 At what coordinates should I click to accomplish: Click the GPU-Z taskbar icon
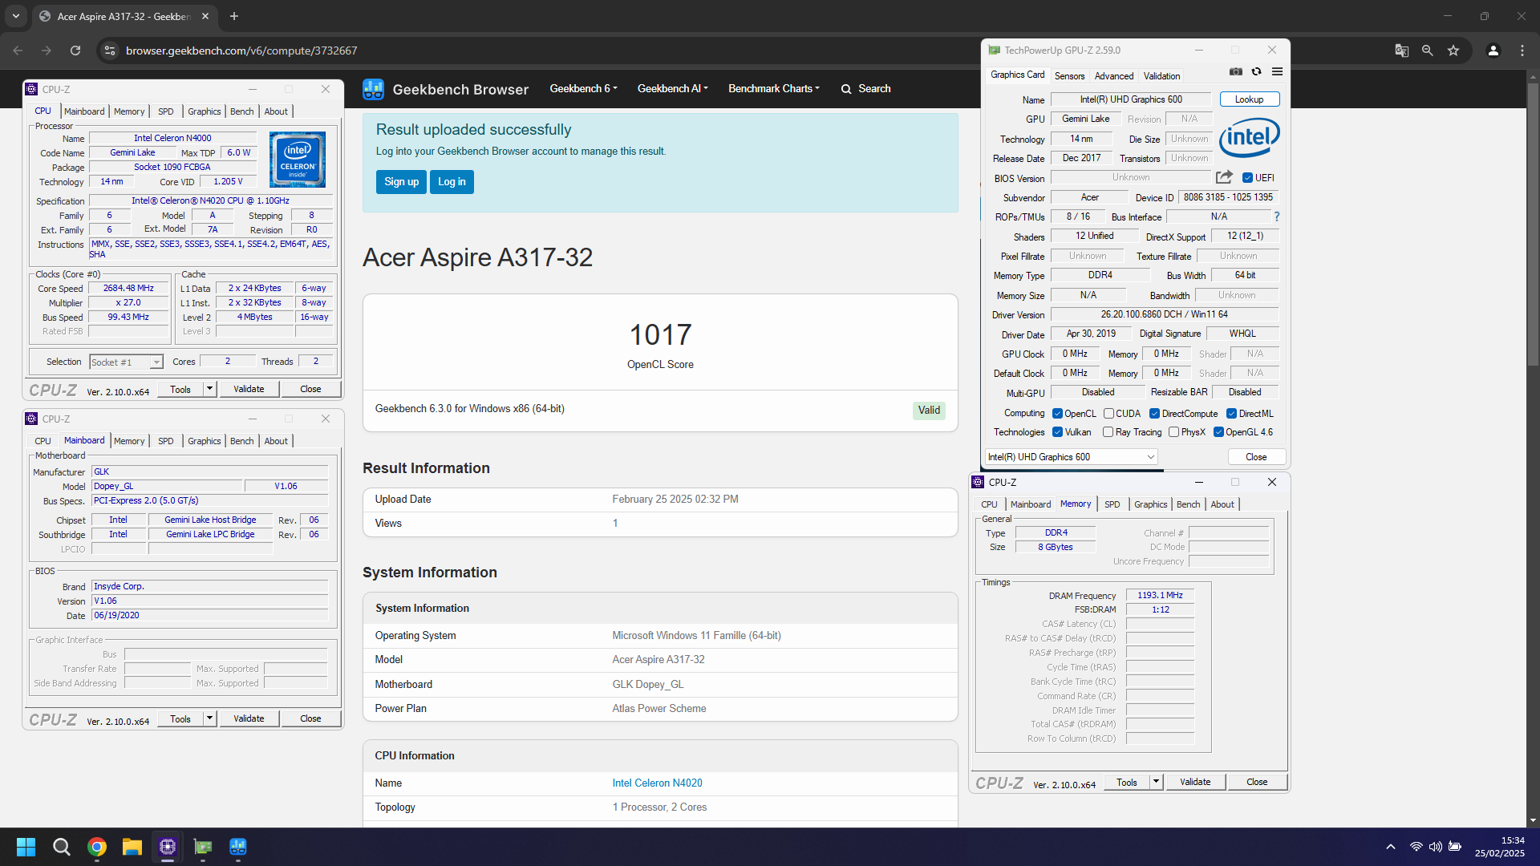pos(203,847)
